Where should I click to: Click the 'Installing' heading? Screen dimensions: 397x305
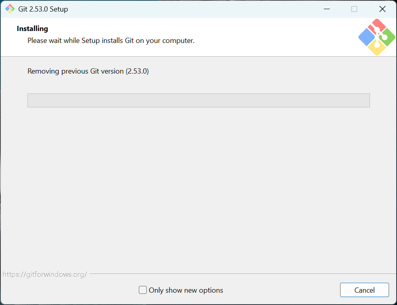32,29
